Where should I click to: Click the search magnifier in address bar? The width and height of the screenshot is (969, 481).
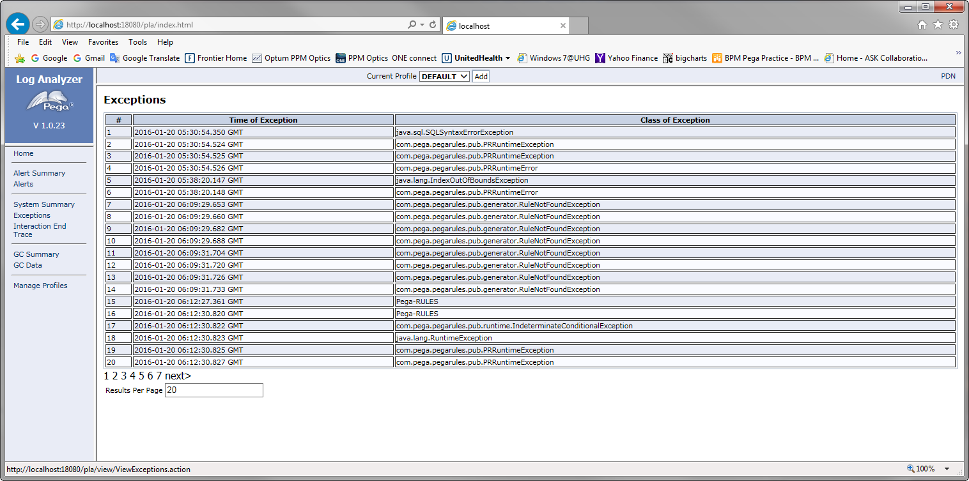click(412, 25)
